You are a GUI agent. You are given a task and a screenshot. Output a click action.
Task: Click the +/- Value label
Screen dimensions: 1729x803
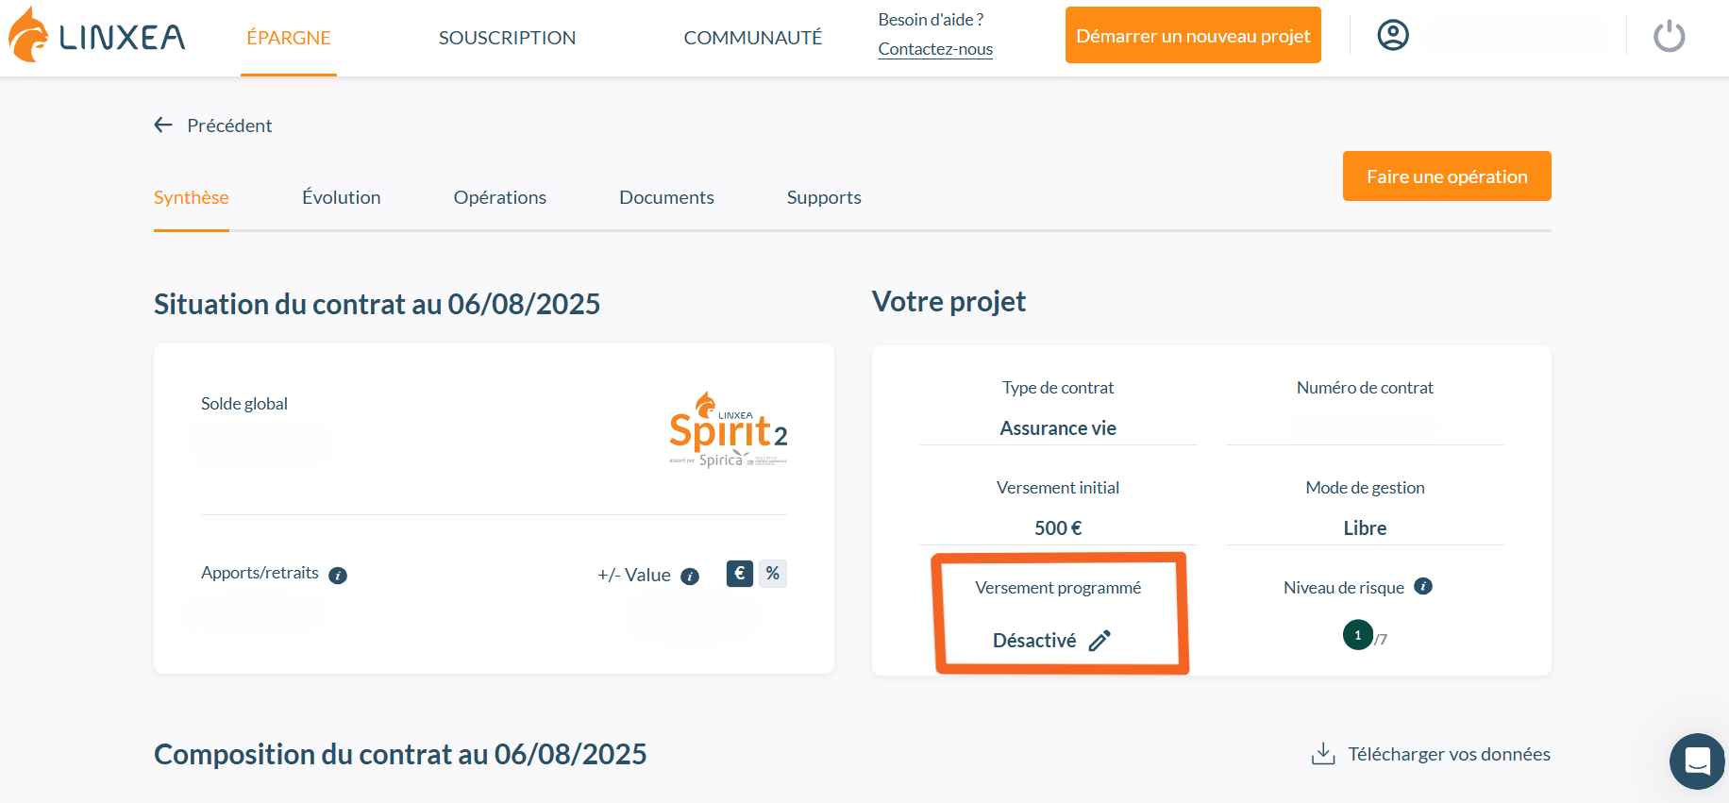[x=634, y=576]
